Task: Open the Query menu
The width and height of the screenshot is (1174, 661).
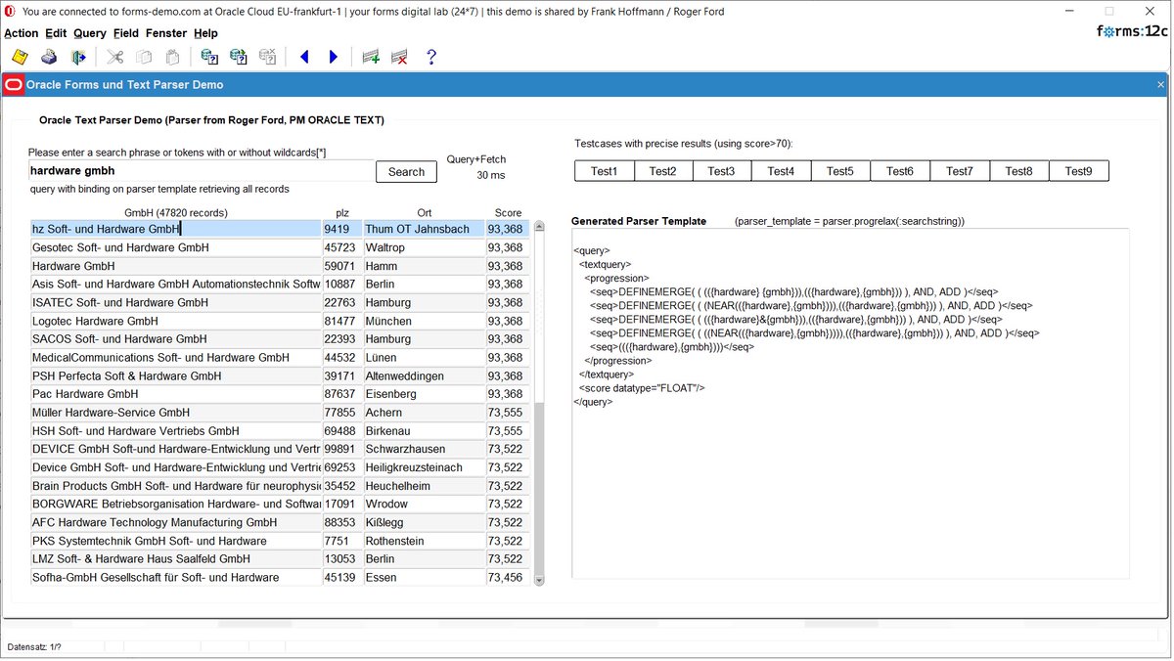Action: [x=90, y=33]
